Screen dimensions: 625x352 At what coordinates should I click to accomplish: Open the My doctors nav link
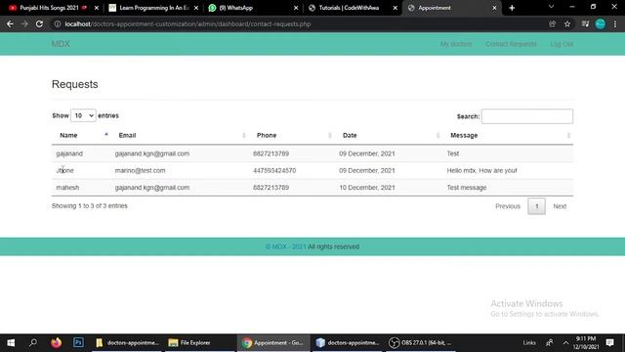tap(456, 44)
